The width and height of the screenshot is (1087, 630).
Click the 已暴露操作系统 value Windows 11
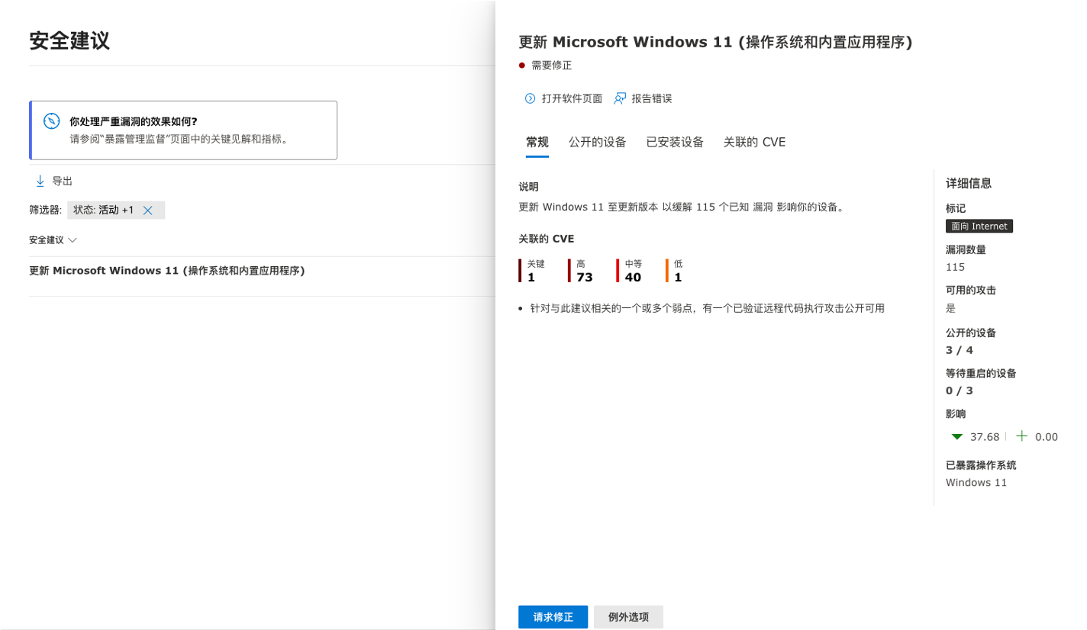click(976, 483)
